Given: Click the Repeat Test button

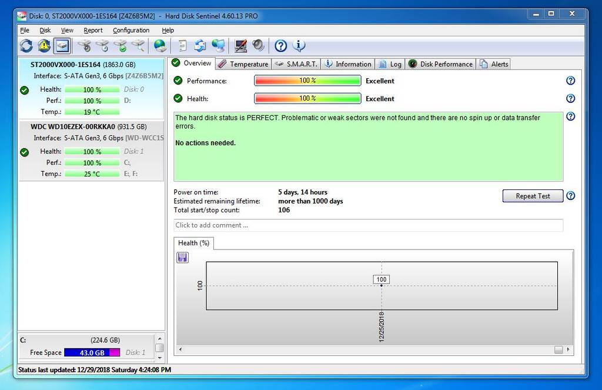Looking at the screenshot, I should coord(533,196).
